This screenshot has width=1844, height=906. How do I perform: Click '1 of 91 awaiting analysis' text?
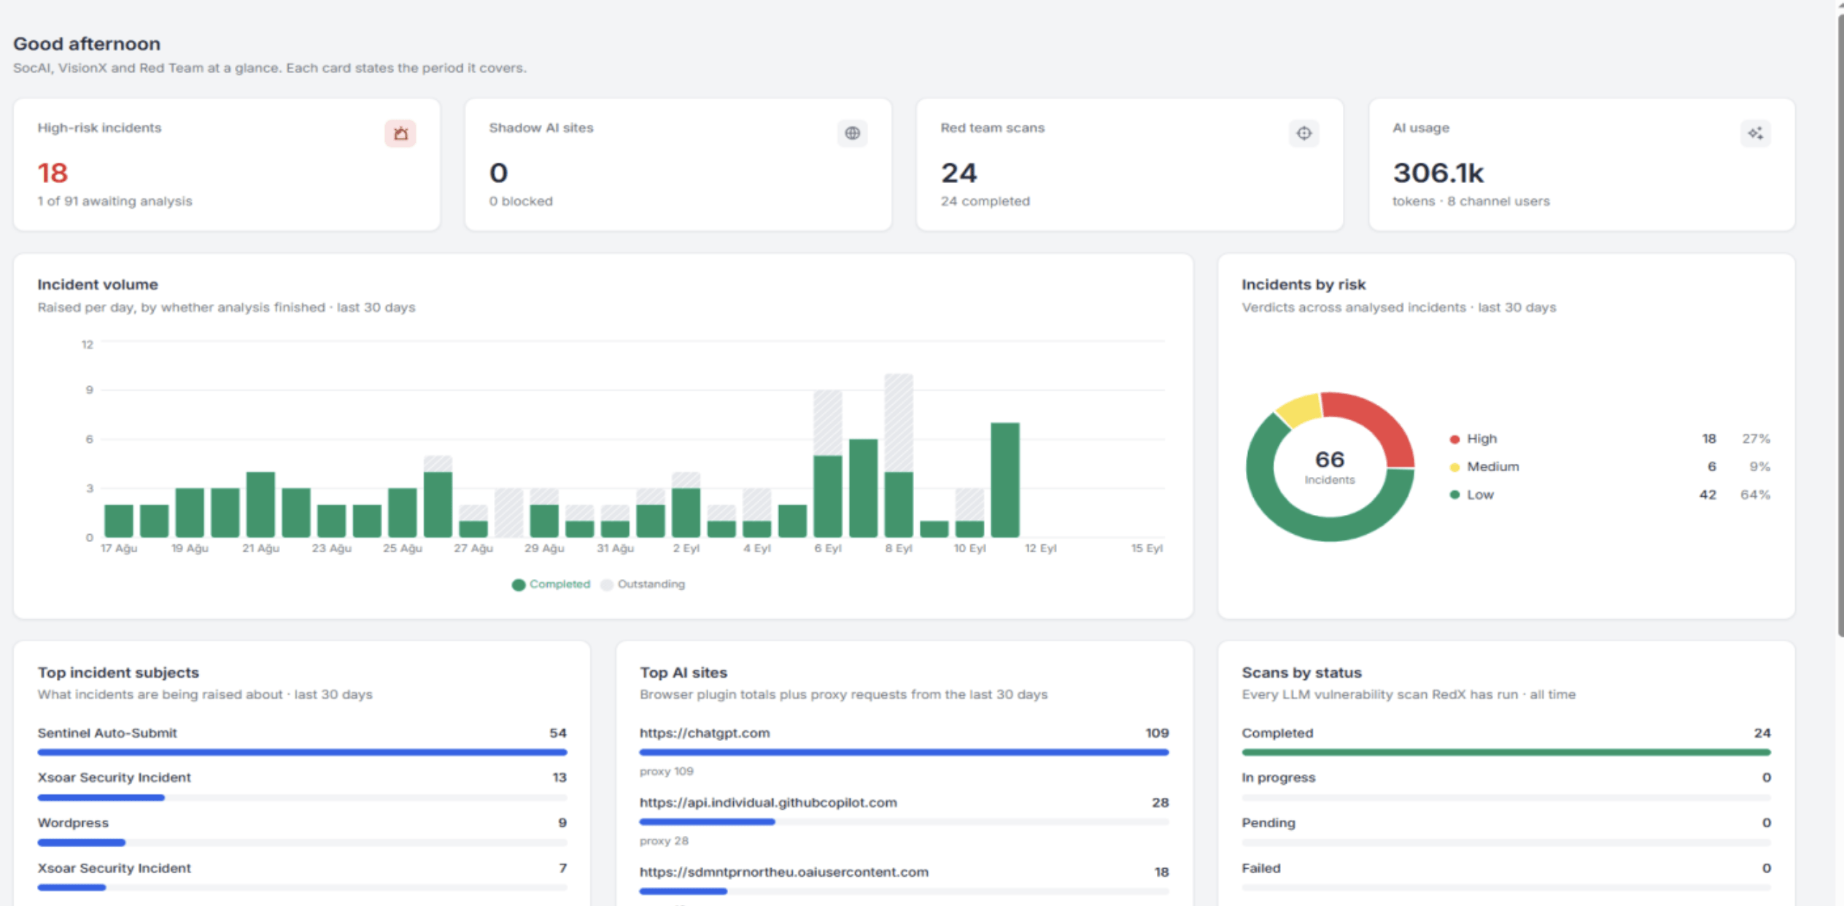115,201
